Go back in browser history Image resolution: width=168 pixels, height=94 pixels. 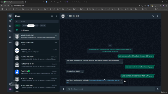click(2, 6)
